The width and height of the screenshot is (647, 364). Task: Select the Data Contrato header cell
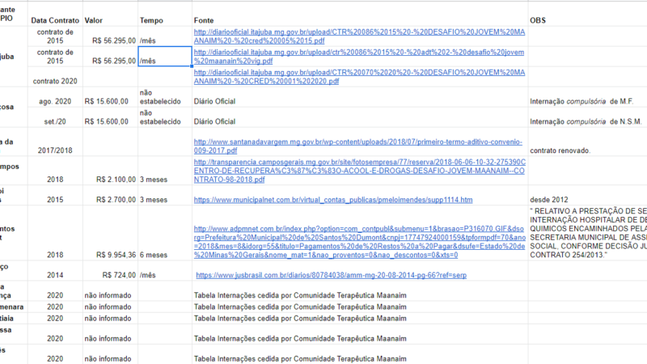[x=55, y=18]
